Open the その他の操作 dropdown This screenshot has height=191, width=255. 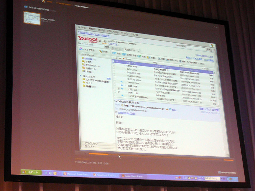coord(193,63)
